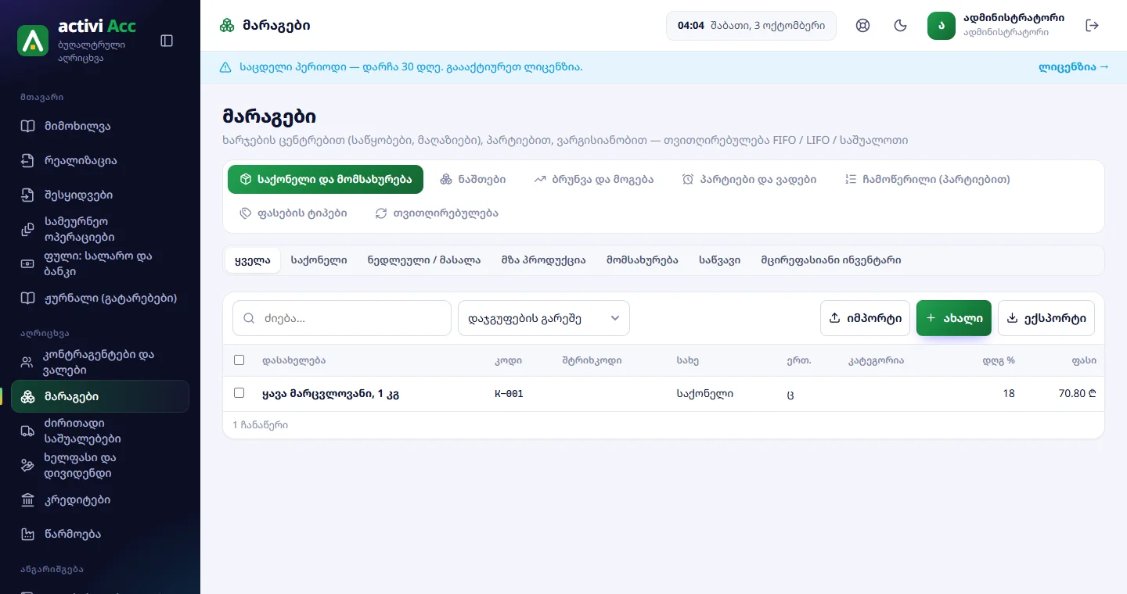Select all rows with header checkbox
Image resolution: width=1127 pixels, height=594 pixels.
(x=239, y=360)
